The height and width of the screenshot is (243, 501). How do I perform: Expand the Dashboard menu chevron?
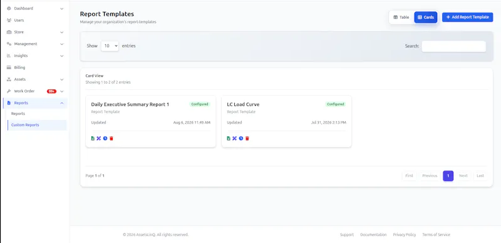pyautogui.click(x=61, y=9)
